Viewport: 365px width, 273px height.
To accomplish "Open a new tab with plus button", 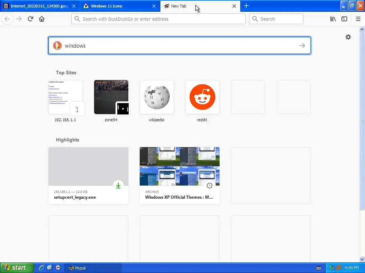I will tap(246, 6).
